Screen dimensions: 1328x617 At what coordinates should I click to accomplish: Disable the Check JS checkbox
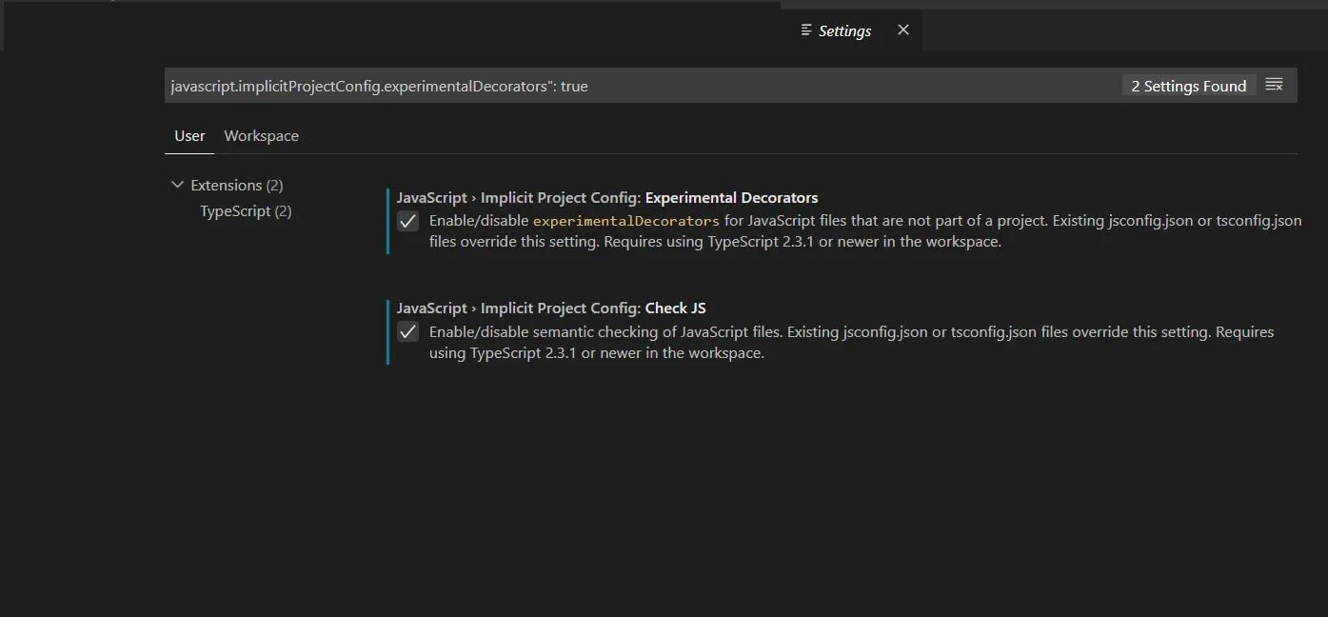tap(408, 332)
